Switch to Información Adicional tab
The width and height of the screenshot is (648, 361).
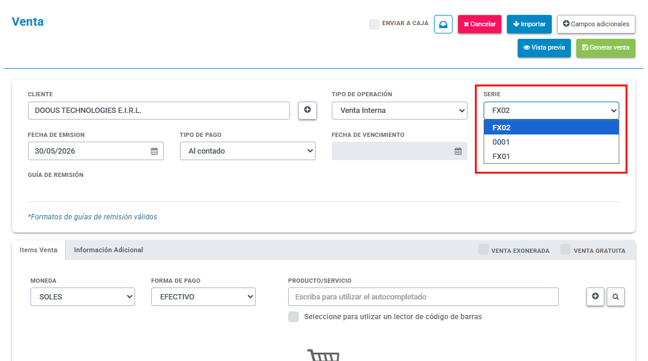point(108,250)
